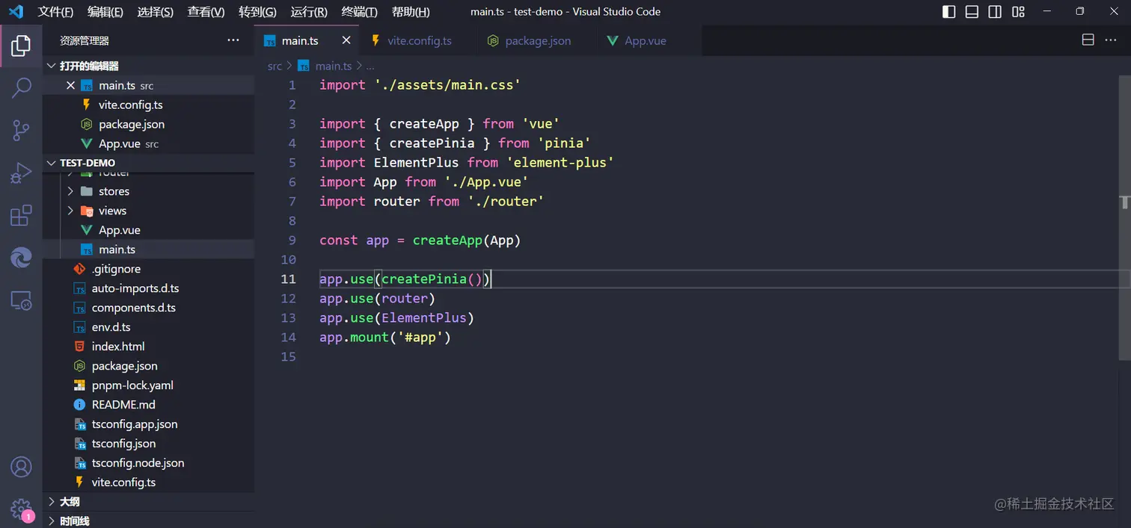This screenshot has height=528, width=1131.
Task: Open components.d.ts file
Action: click(148, 308)
